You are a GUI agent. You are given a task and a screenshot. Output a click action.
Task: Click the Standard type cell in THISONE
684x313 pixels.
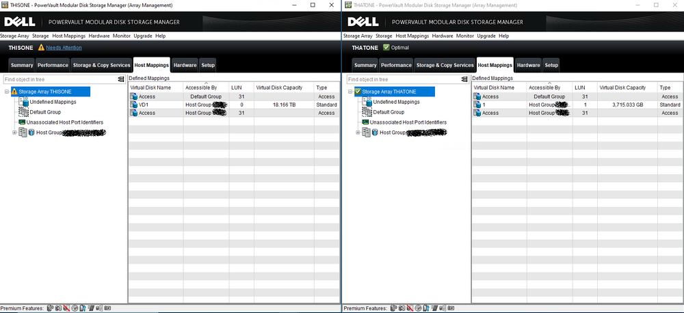pos(326,105)
